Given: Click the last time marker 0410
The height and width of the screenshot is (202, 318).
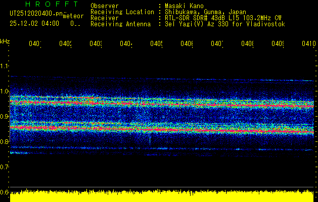Looking at the screenshot, I should (308, 44).
